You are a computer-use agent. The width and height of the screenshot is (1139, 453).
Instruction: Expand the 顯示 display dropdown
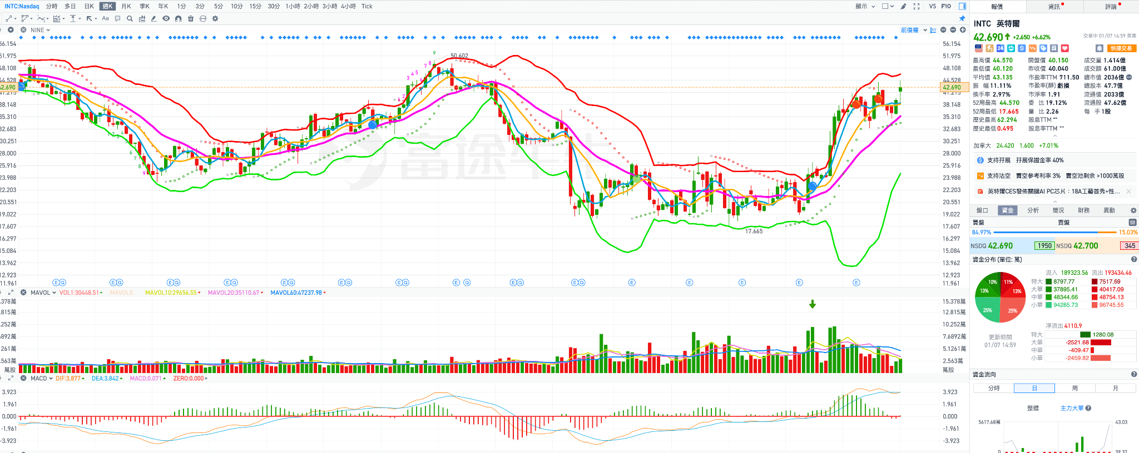coord(865,7)
